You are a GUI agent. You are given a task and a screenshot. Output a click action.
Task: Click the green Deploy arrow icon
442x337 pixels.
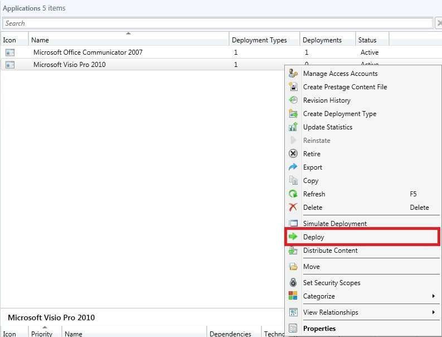(293, 237)
